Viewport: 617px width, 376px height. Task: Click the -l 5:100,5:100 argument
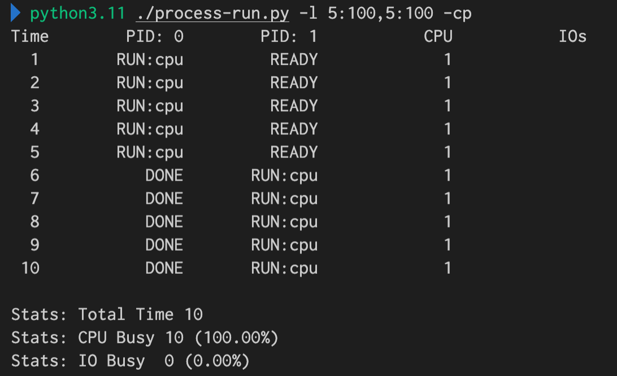366,14
